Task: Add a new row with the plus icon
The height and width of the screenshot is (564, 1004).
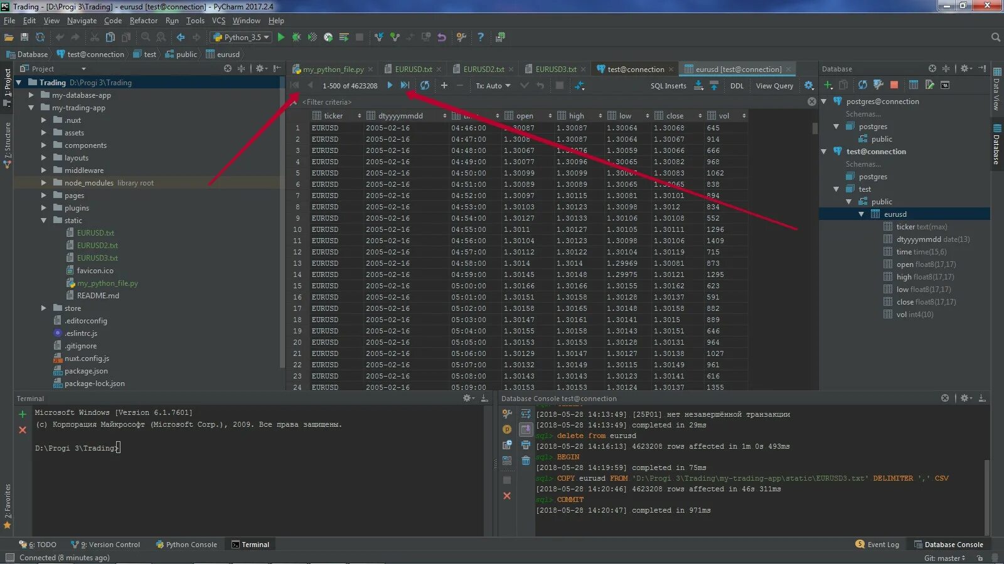Action: [444, 85]
